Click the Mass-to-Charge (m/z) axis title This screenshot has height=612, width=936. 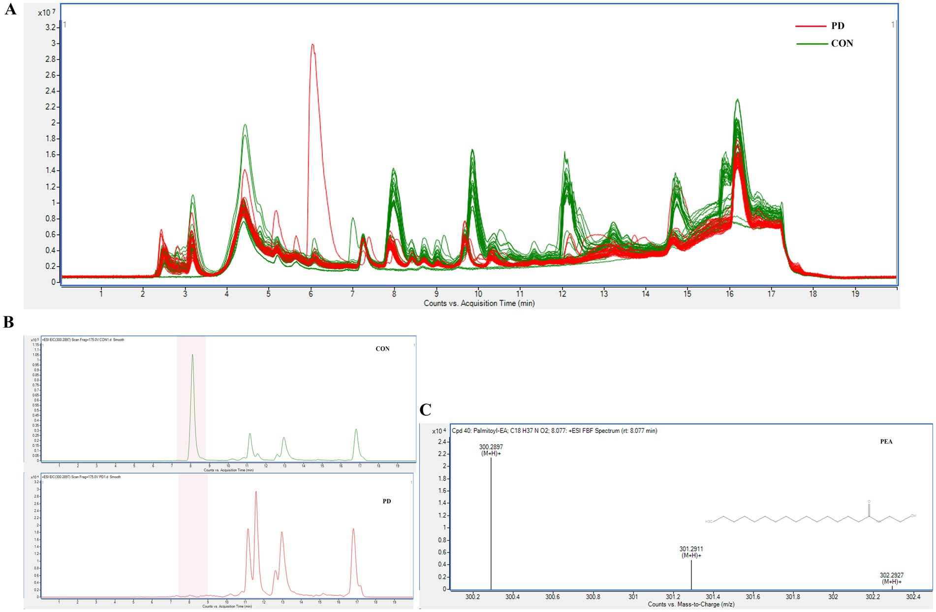(691, 604)
